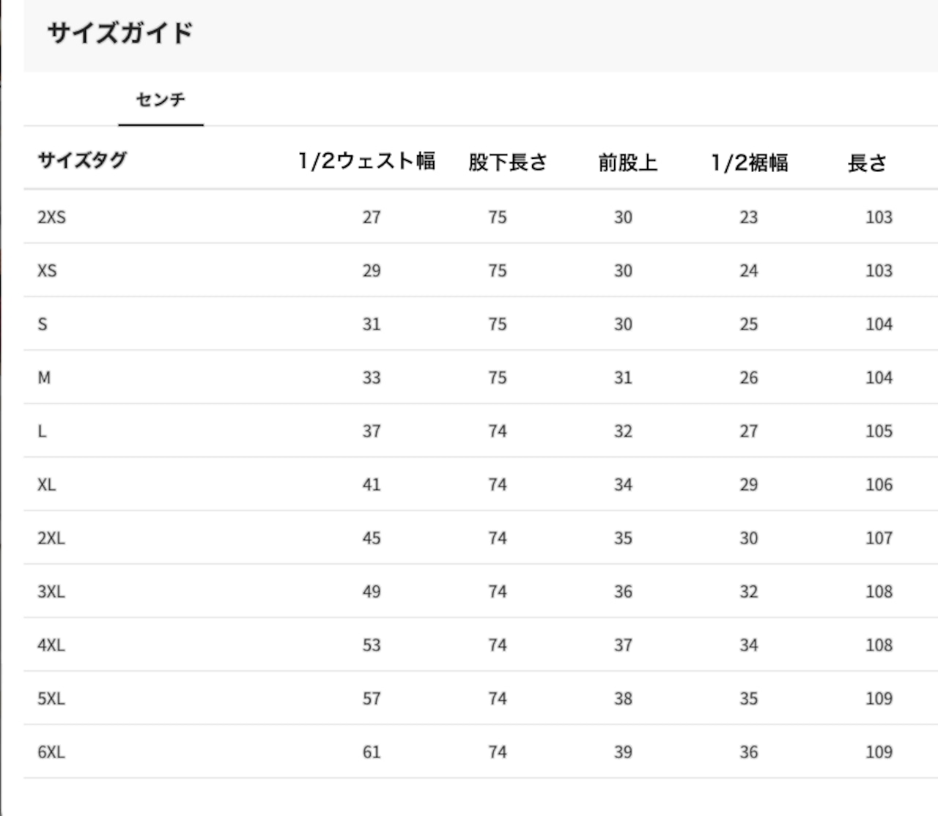Select the XS size row label

click(x=47, y=270)
